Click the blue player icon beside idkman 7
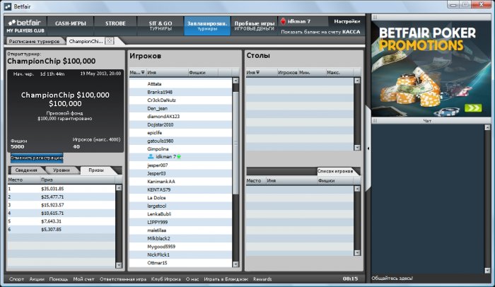Viewport: 495px width, 287px height. click(x=151, y=157)
